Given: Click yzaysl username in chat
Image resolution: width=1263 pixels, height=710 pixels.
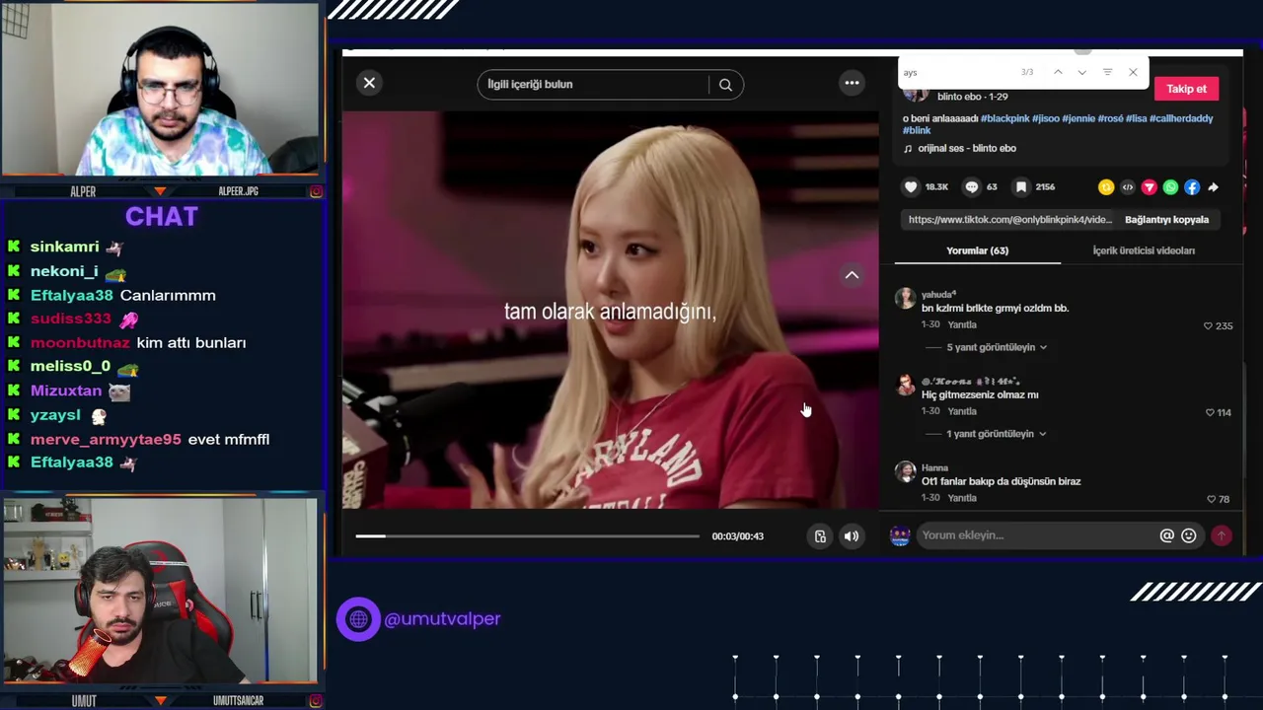Looking at the screenshot, I should point(55,415).
